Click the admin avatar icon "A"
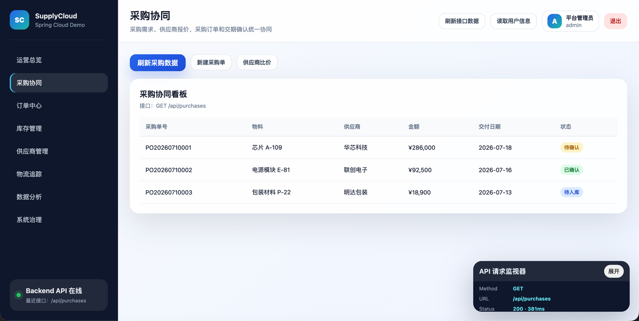The height and width of the screenshot is (321, 639). point(555,21)
